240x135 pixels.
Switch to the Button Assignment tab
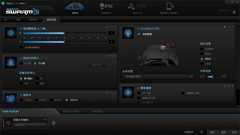34,19
